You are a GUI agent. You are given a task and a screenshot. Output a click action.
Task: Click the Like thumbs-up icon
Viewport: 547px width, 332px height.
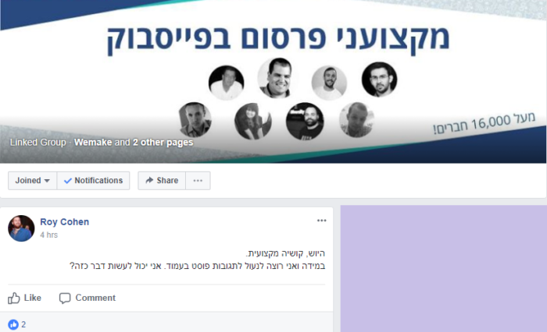[x=14, y=298]
